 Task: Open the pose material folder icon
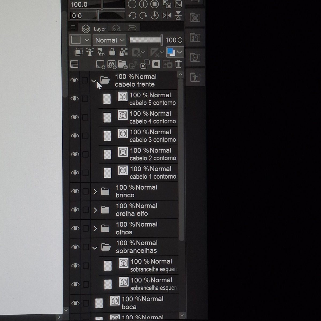195,78
